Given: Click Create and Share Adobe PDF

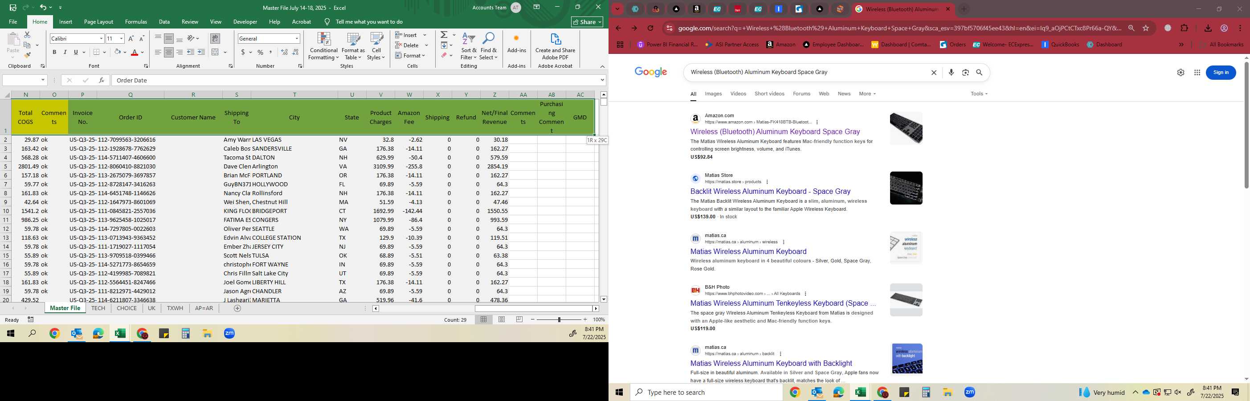Looking at the screenshot, I should [x=555, y=47].
